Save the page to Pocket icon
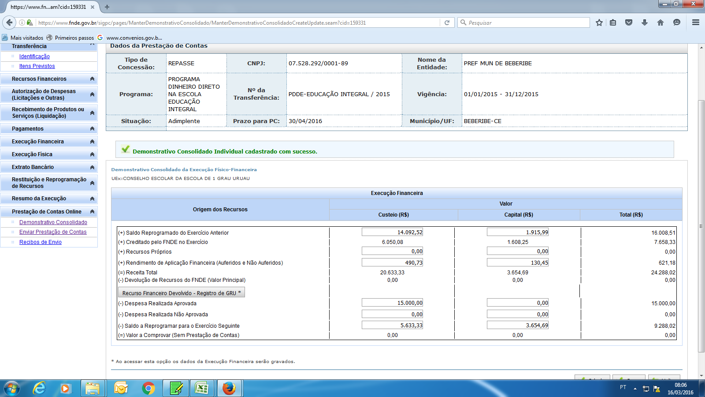The width and height of the screenshot is (705, 397). coord(629,22)
